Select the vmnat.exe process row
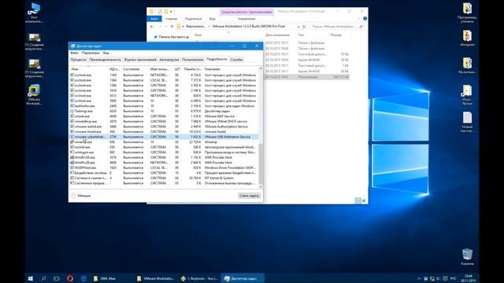Image resolution: width=504 pixels, height=283 pixels. pos(164,116)
